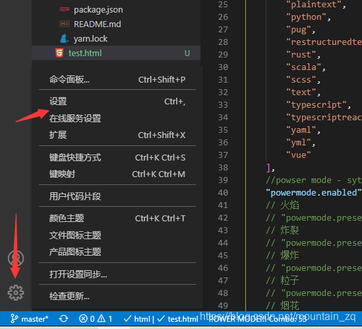Click the // 火焰 comment line
Viewport: 362px width, 329px height.
coord(283,205)
